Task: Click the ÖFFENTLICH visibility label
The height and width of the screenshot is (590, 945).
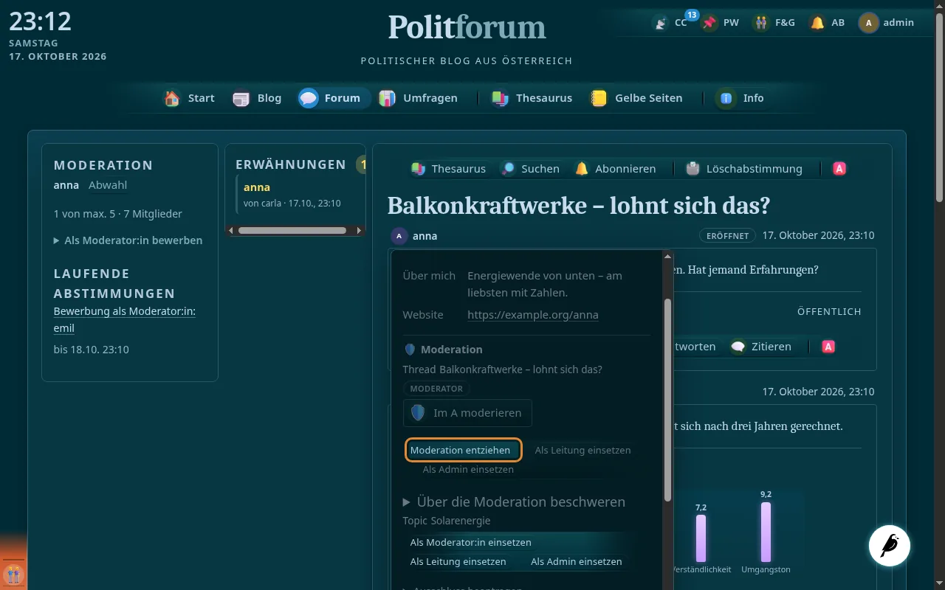Action: coord(829,312)
